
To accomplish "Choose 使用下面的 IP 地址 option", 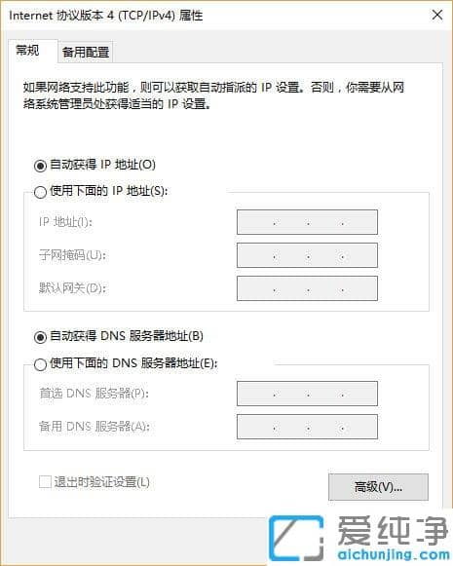I will tap(40, 192).
